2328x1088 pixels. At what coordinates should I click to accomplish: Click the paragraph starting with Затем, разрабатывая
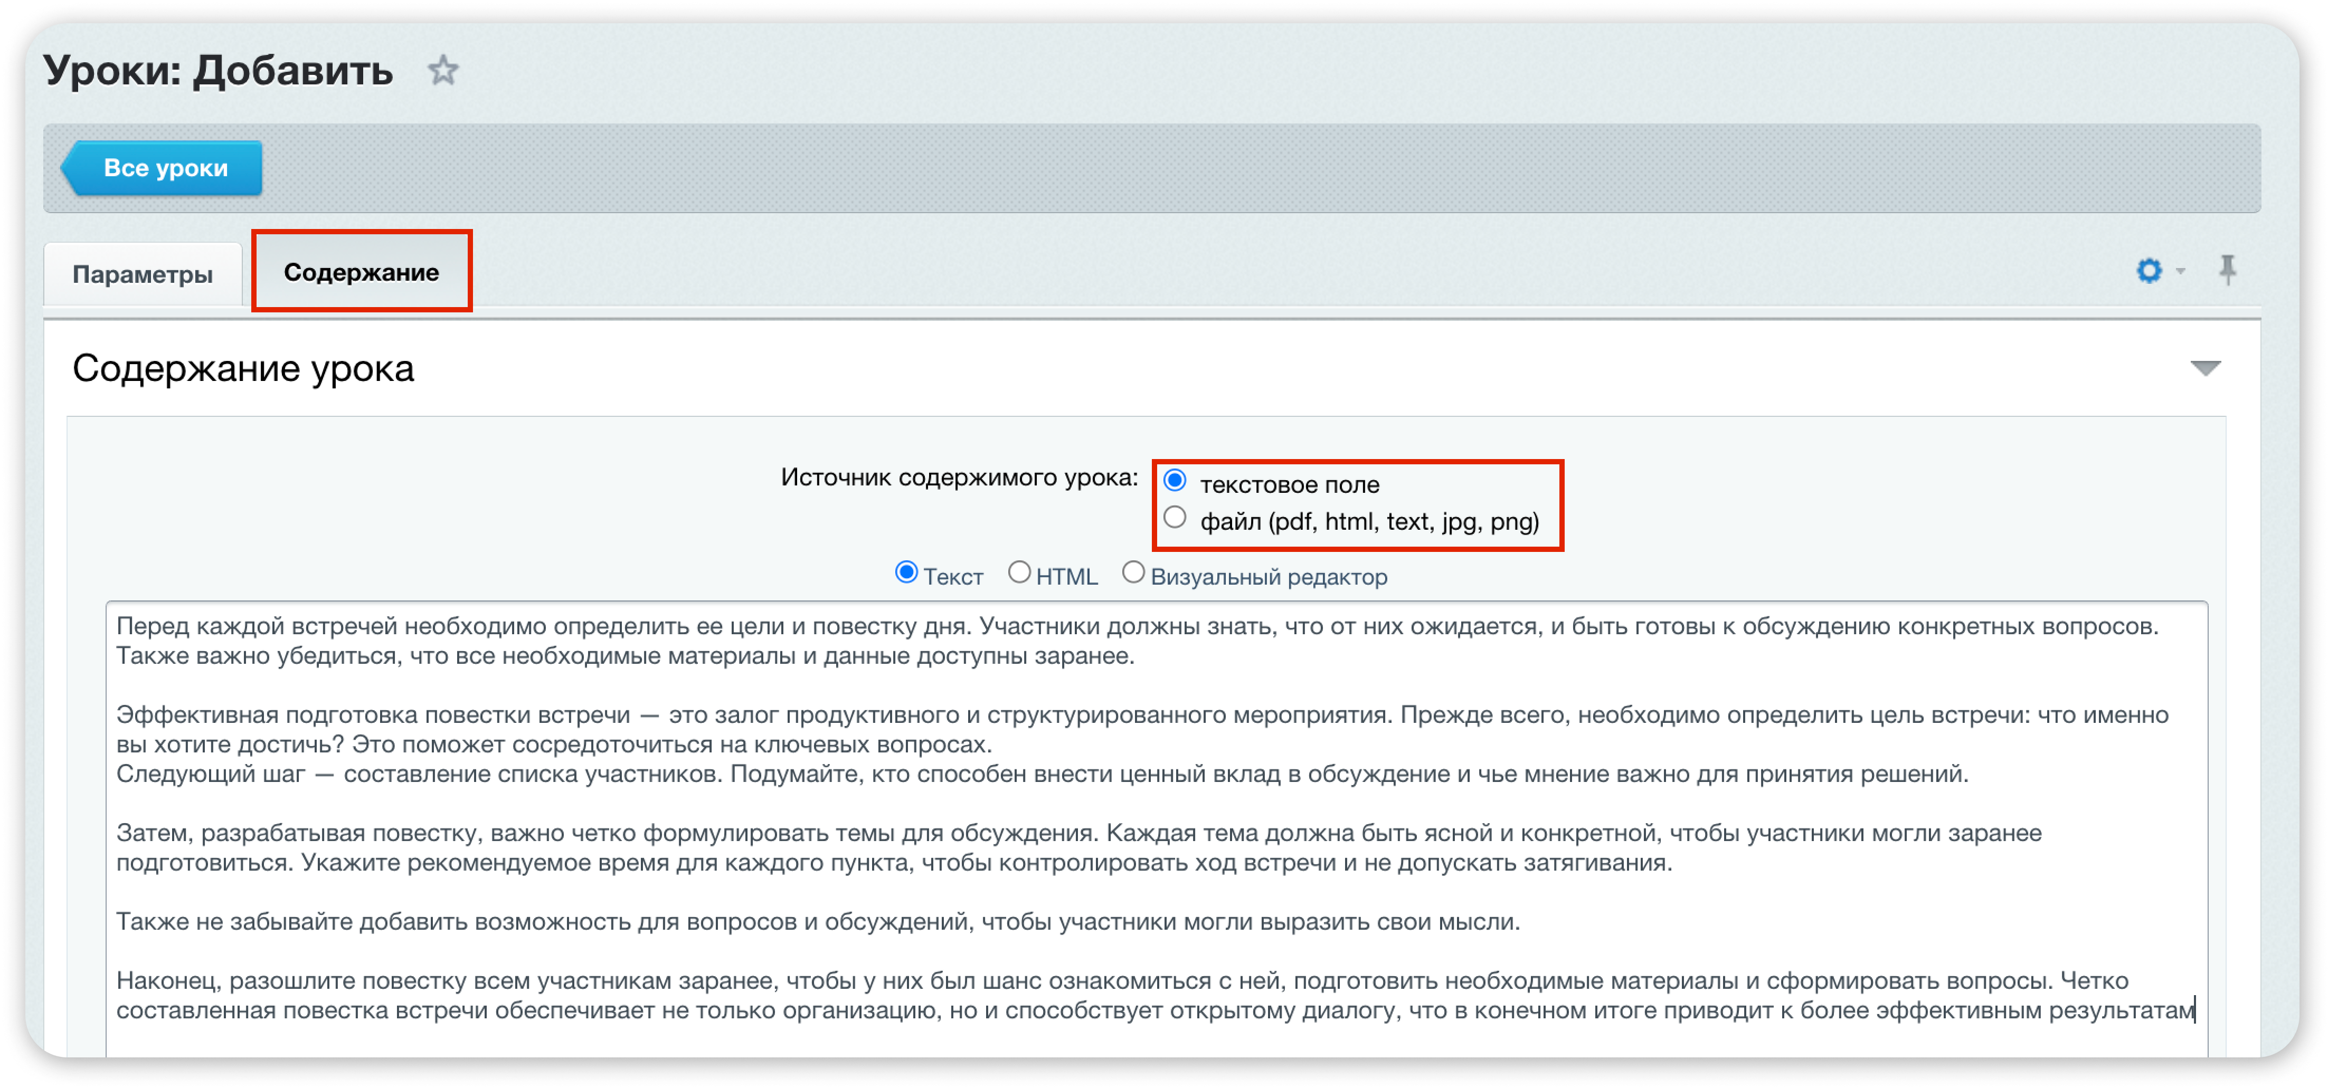(x=1079, y=847)
